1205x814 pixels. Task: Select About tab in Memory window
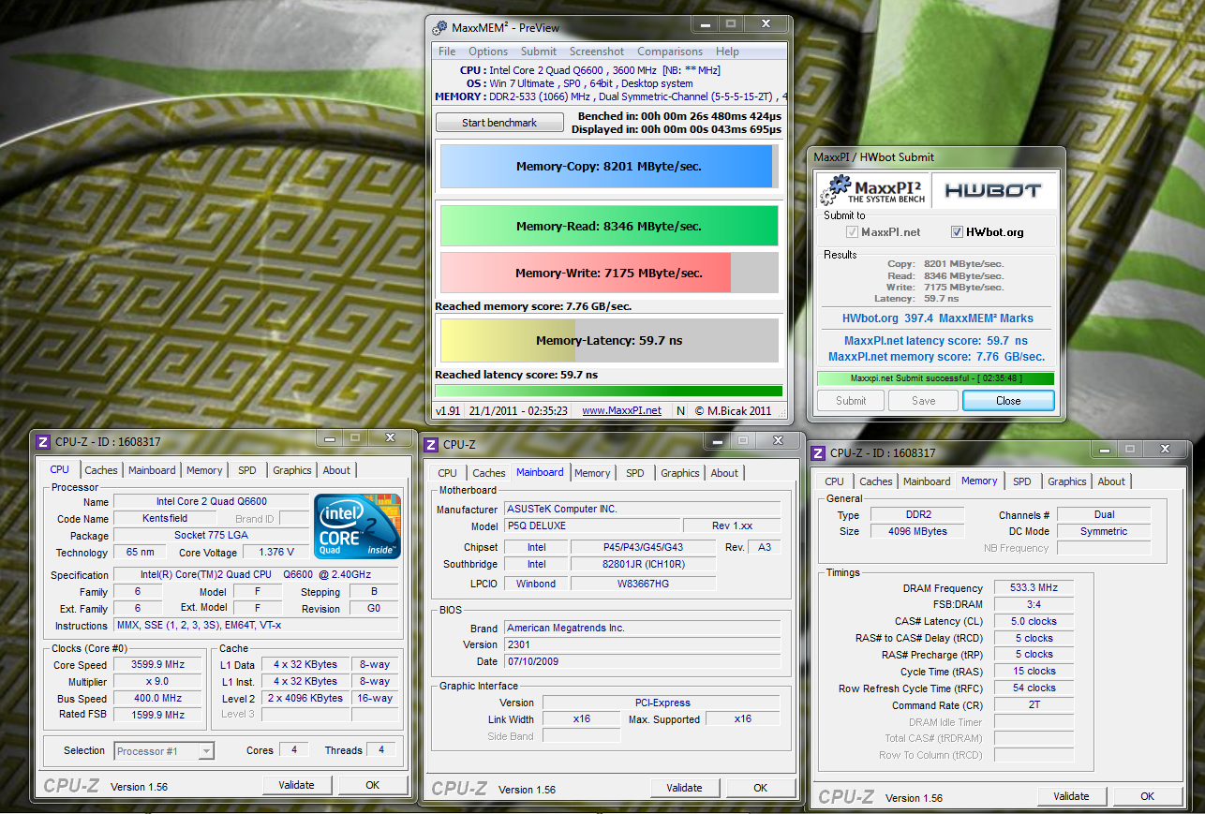tap(1111, 481)
